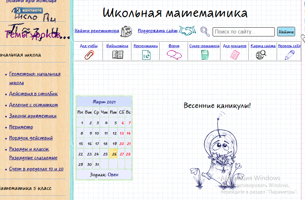Click the Карта сайта globe icon
This screenshot has width=305, height=200.
pyautogui.click(x=261, y=55)
